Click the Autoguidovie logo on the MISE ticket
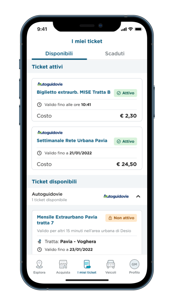174x306 pixels. [50, 84]
